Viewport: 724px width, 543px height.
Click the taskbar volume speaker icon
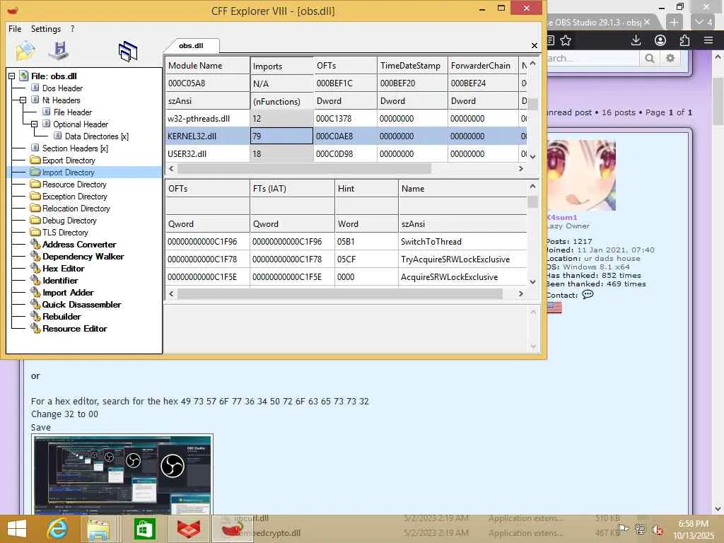pyautogui.click(x=657, y=530)
